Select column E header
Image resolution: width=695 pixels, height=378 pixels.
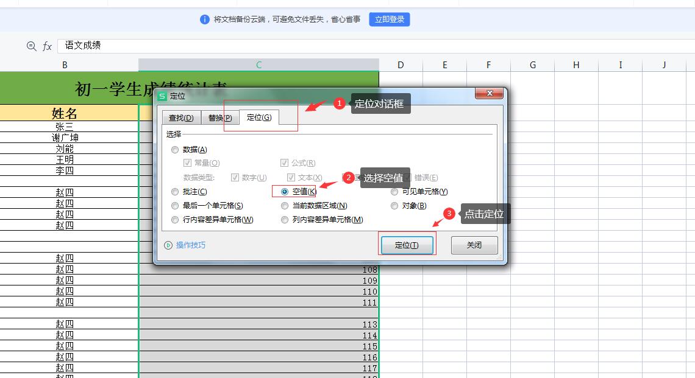point(444,65)
